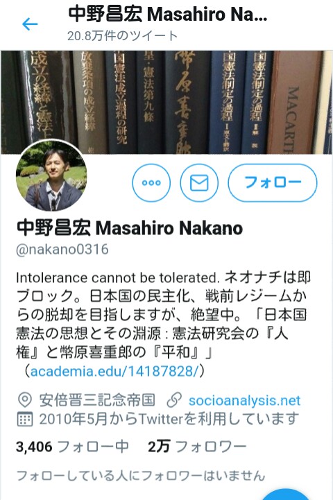
Task: Click the フォロー follow button
Action: point(273,182)
